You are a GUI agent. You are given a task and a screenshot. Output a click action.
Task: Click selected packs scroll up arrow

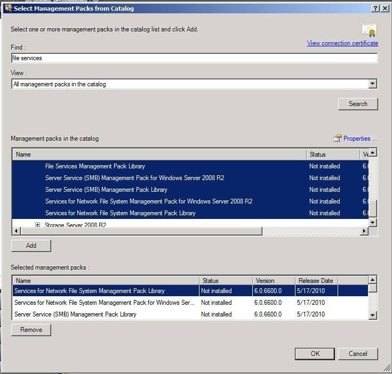point(372,280)
